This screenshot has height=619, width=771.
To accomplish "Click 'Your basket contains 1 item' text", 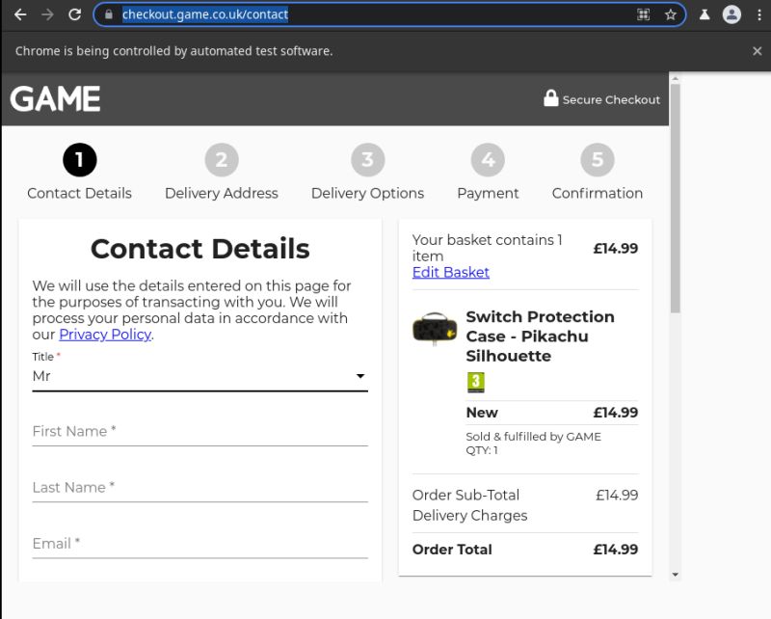I will [487, 248].
